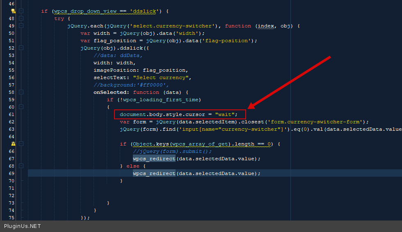
Task: Fold the Object.keys if block on line 65
Action: pyautogui.click(x=21, y=144)
